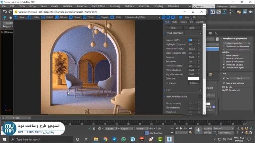The height and width of the screenshot is (143, 255).
Task: Open the Modifiers menu
Action: coord(67,6)
